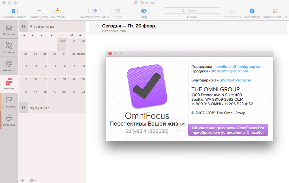Switch to Входящие inbox tab

[x=9, y=30]
